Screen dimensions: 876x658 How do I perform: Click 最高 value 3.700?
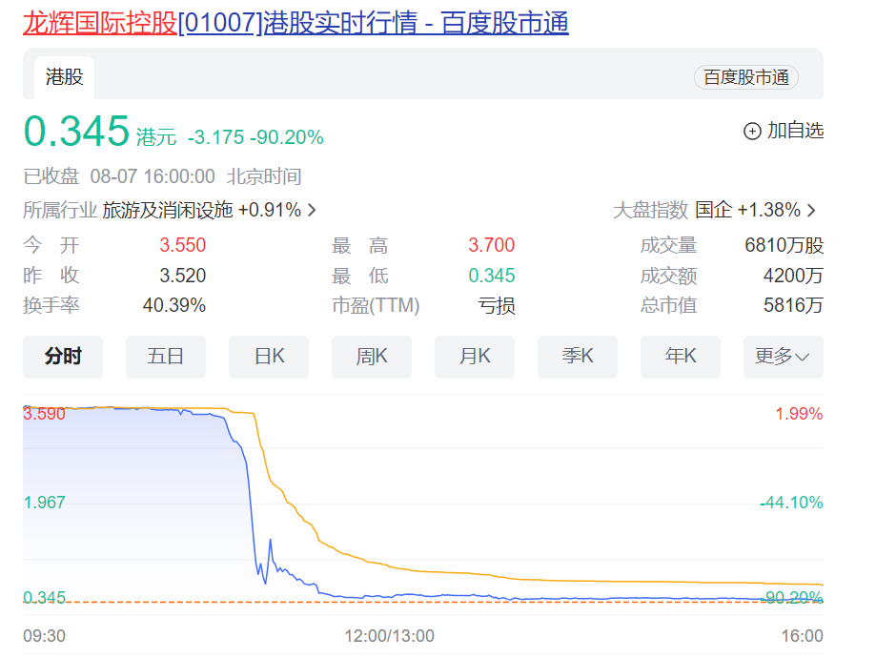pyautogui.click(x=492, y=245)
